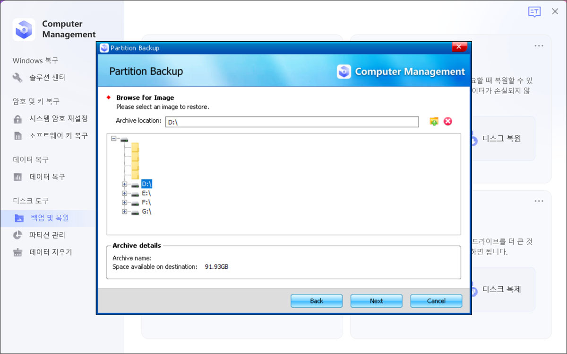
Task: Open the feedback icon in the main window header
Action: click(534, 12)
